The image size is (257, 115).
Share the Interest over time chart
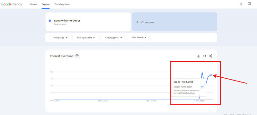211,56
